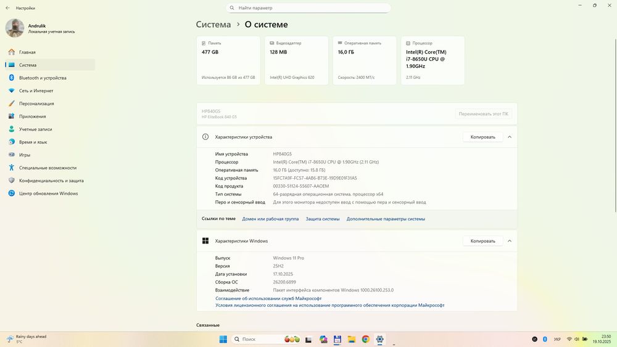The height and width of the screenshot is (347, 617).
Task: Open Task View on the taskbar
Action: click(x=308, y=339)
